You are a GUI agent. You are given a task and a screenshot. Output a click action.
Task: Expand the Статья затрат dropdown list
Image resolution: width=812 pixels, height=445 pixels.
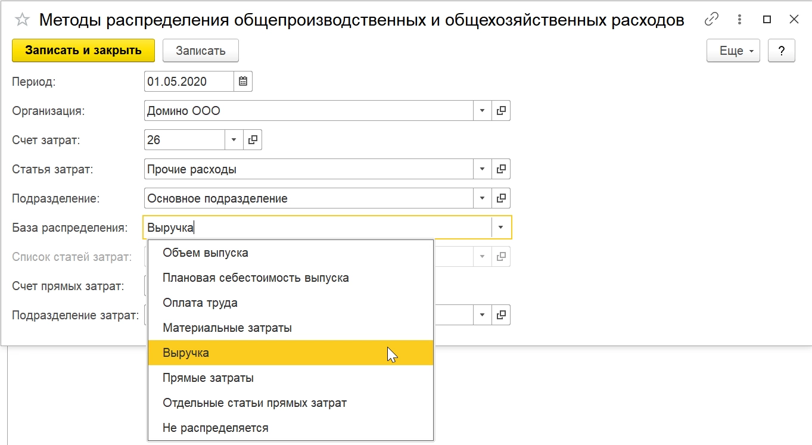click(x=482, y=169)
